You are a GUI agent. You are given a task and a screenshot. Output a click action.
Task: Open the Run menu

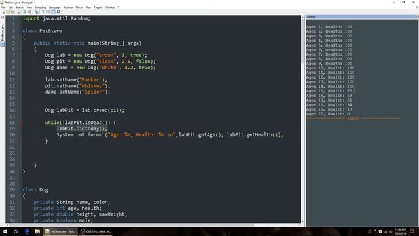click(x=88, y=7)
